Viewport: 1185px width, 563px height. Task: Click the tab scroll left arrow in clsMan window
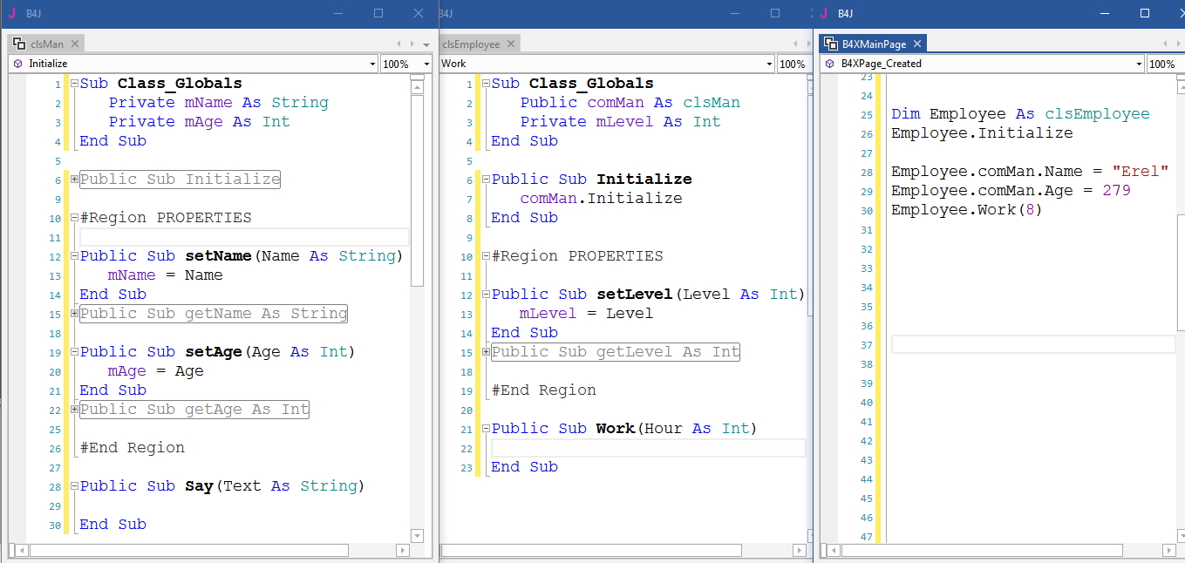tap(399, 44)
